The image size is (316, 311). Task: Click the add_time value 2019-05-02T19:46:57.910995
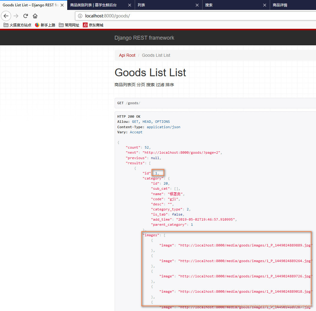(206, 219)
